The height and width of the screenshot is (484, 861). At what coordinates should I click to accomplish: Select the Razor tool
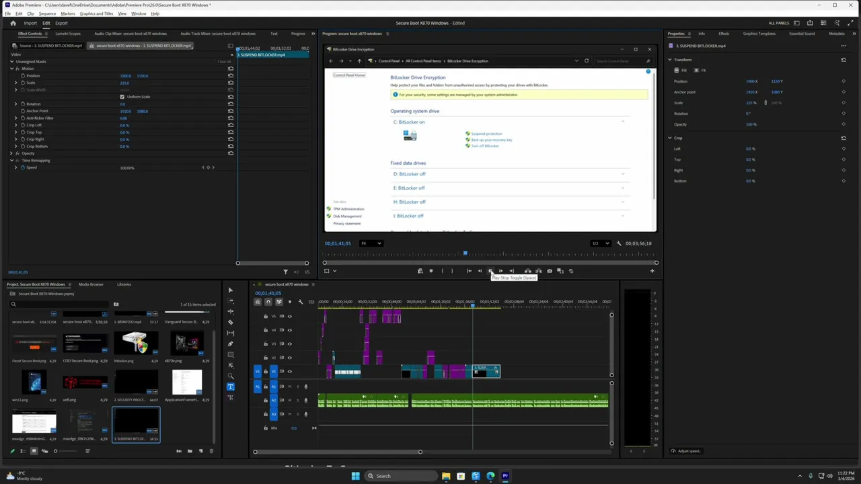pos(231,322)
